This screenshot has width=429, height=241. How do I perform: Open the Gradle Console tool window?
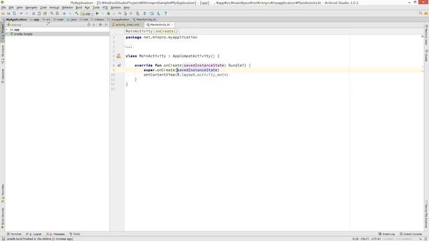(x=411, y=234)
